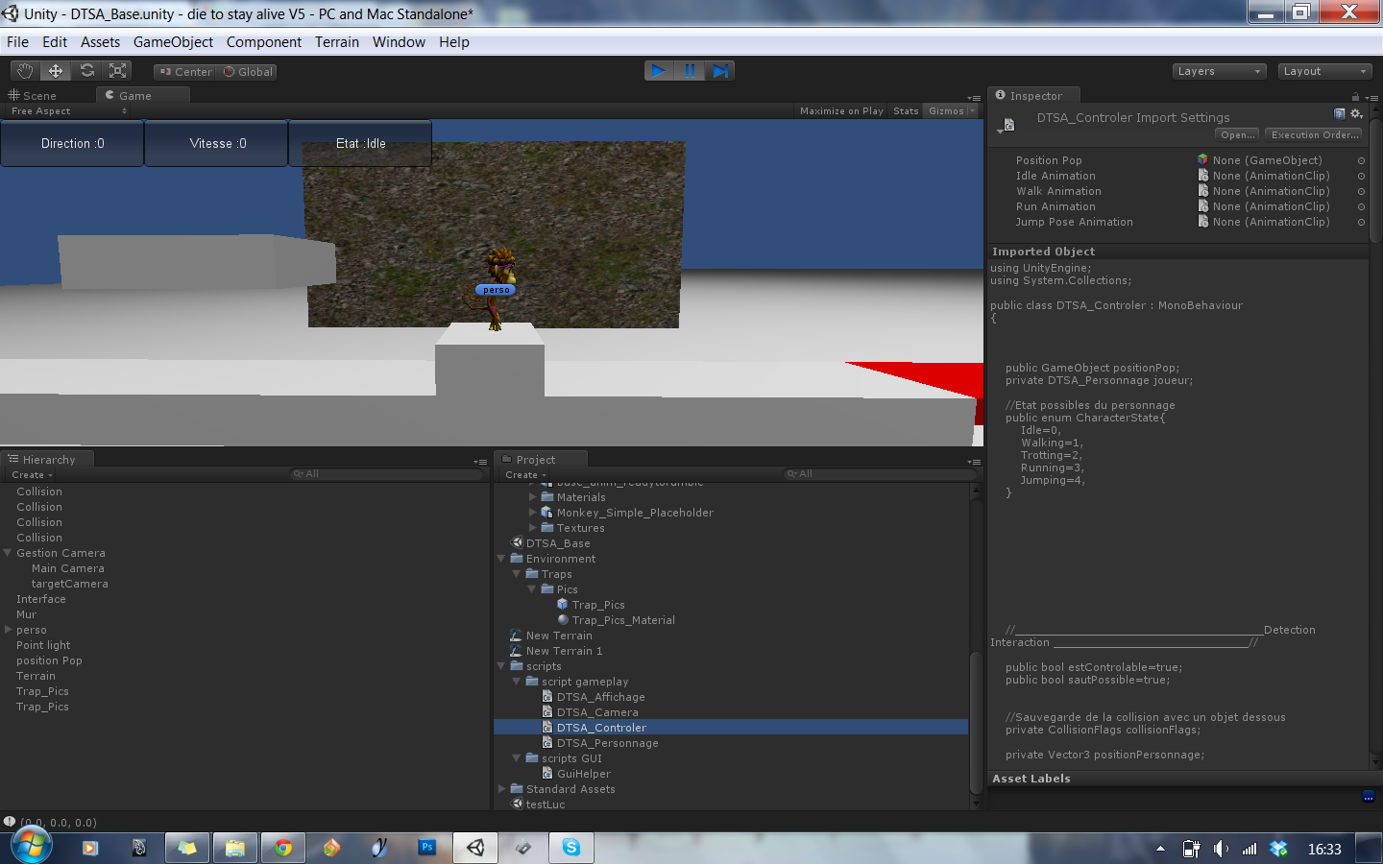
Task: Select the Hand tool in the toolbar
Action: (25, 71)
